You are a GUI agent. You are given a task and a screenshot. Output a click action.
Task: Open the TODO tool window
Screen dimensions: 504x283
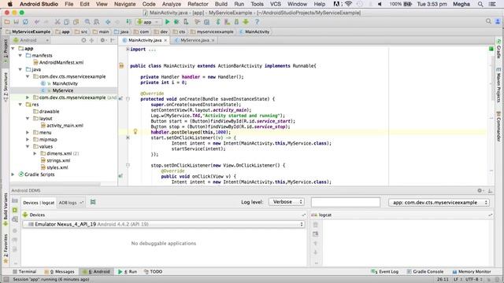pyautogui.click(x=154, y=271)
